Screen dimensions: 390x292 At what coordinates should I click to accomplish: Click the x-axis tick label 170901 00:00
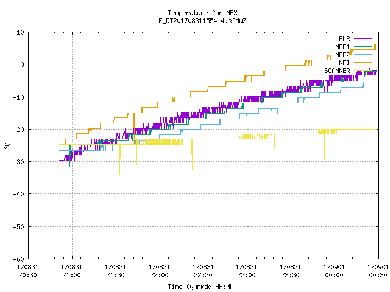click(334, 271)
